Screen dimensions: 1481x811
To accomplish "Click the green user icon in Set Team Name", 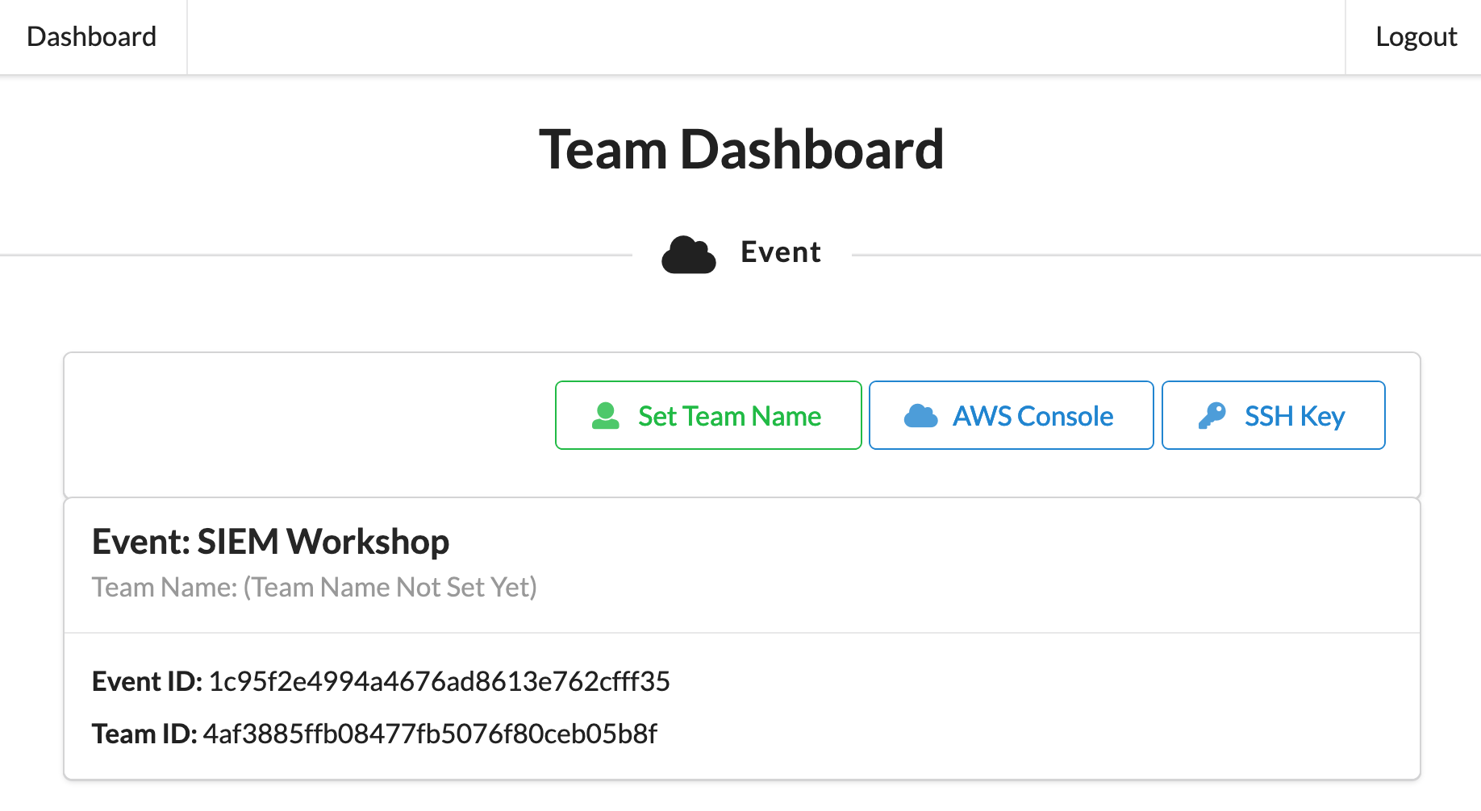I will [x=606, y=416].
